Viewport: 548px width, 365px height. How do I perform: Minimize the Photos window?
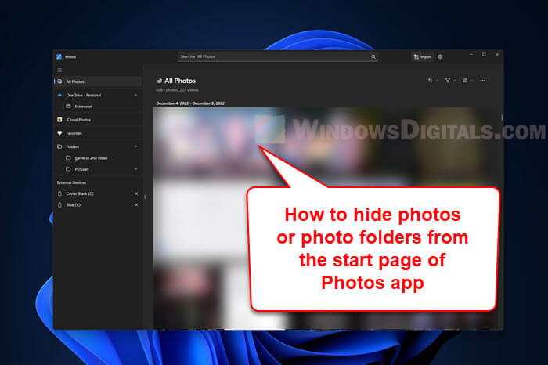pyautogui.click(x=471, y=55)
